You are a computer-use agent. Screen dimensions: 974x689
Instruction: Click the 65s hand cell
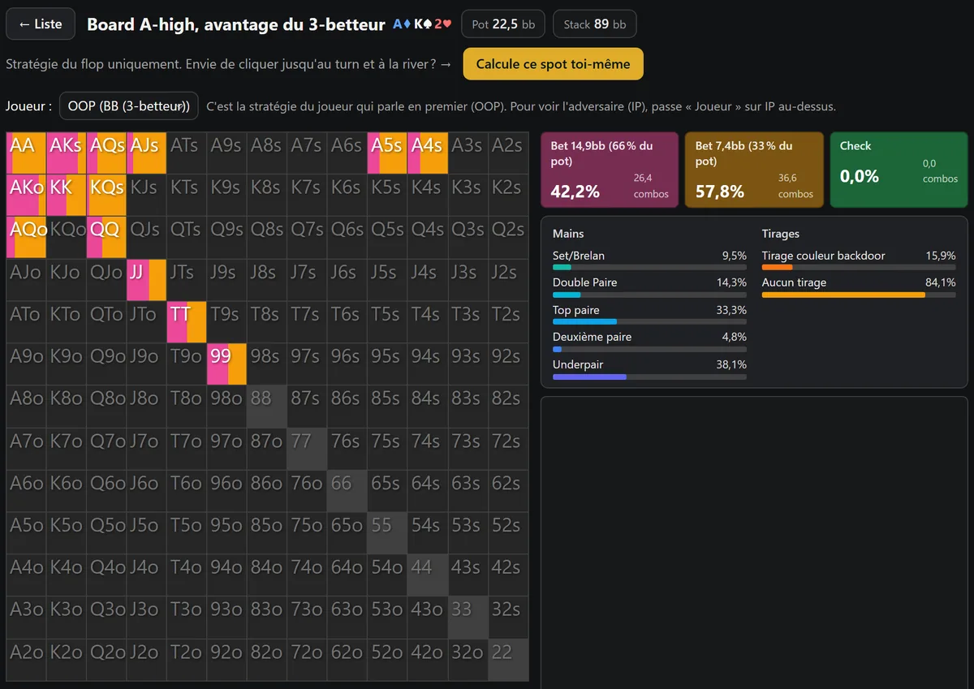[388, 490]
